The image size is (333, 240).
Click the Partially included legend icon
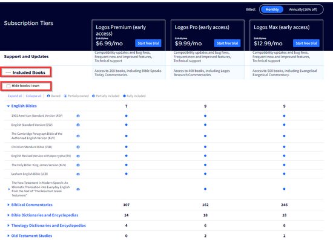(93, 96)
